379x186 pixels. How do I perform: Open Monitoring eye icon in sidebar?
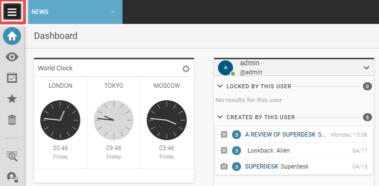[12, 57]
